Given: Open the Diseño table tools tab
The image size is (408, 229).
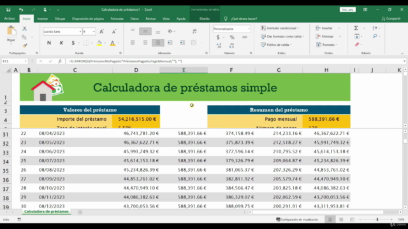Looking at the screenshot, I should [x=205, y=18].
